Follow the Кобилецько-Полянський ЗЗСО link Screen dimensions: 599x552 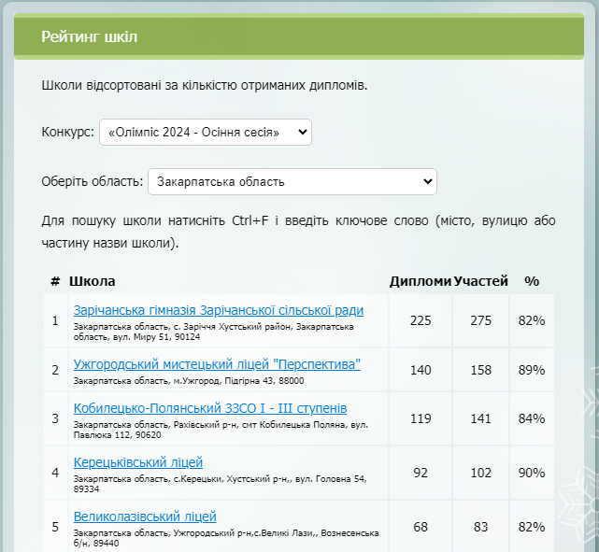(x=210, y=409)
